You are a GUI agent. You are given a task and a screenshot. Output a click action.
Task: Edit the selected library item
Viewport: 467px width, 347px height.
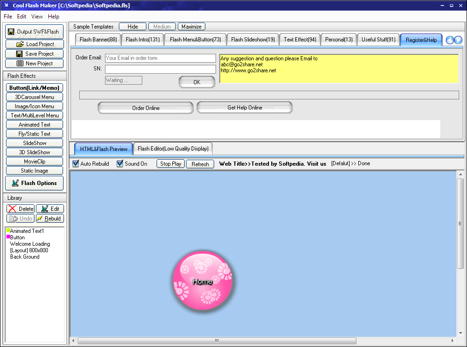pos(50,209)
